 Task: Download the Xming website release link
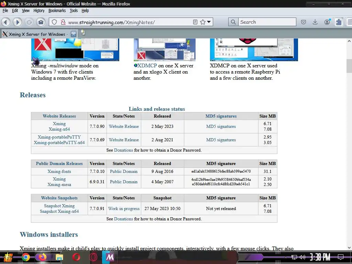coord(59,124)
